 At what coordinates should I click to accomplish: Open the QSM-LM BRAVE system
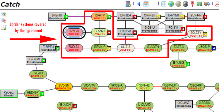tap(170, 87)
